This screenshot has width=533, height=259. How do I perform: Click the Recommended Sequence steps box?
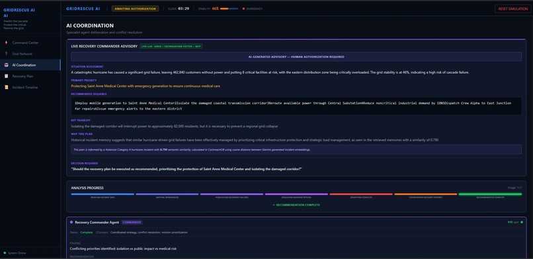pos(296,106)
